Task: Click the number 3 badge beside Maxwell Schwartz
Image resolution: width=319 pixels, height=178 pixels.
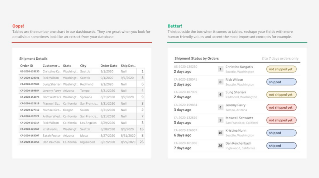Action: tap(220, 120)
